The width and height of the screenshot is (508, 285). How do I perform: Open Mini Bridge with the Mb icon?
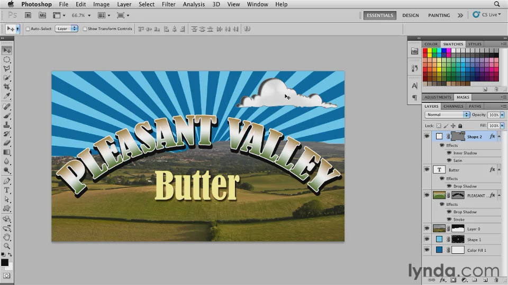42,16
